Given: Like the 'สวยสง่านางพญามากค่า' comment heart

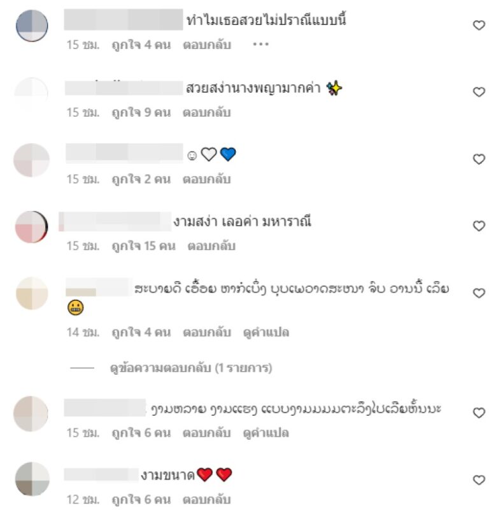Looking at the screenshot, I should (479, 92).
